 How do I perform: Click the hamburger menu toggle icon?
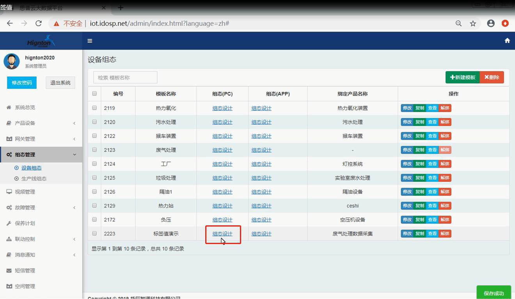(x=90, y=41)
